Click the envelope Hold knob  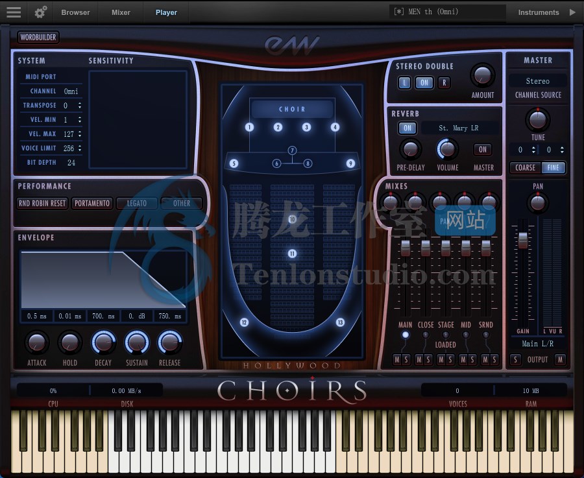pyautogui.click(x=69, y=342)
